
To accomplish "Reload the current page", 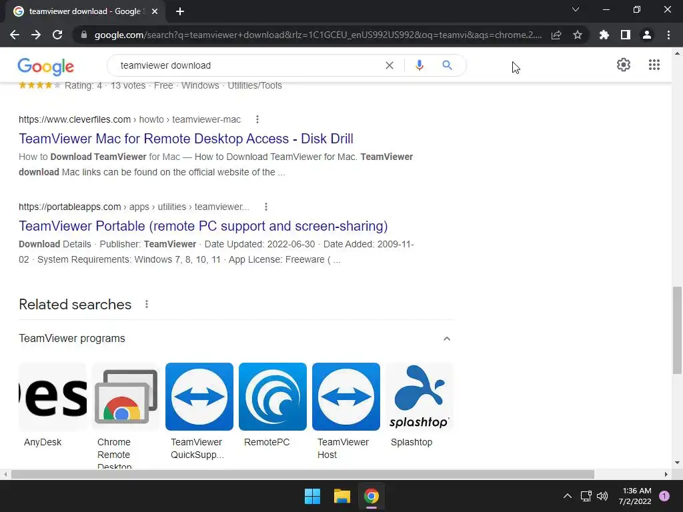I will 57,35.
